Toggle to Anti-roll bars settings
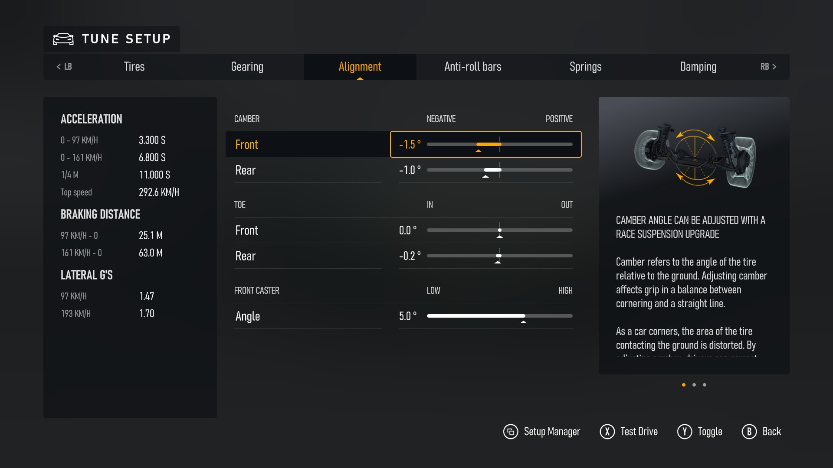The height and width of the screenshot is (468, 833). pyautogui.click(x=472, y=67)
